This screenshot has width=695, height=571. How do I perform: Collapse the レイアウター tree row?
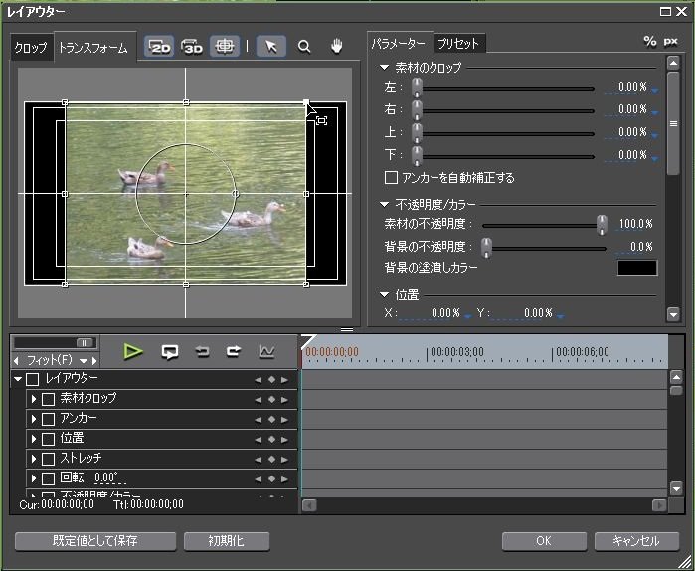18,379
